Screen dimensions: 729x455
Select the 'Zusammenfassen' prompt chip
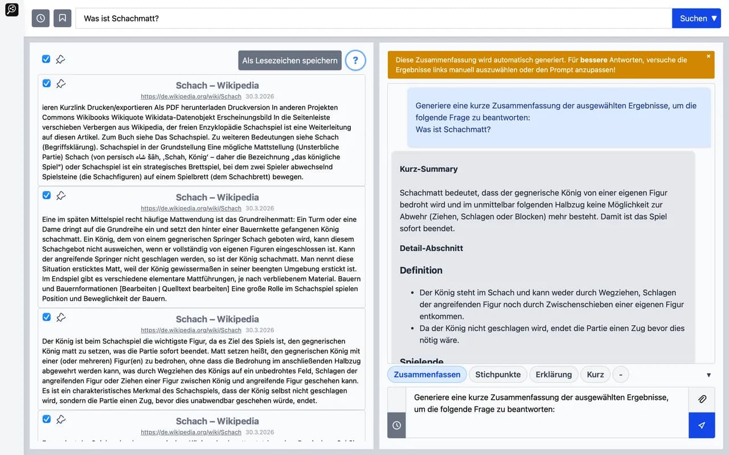point(427,374)
